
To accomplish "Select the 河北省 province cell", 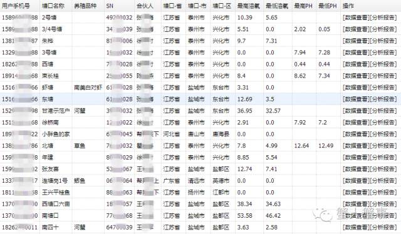I will [x=172, y=134].
